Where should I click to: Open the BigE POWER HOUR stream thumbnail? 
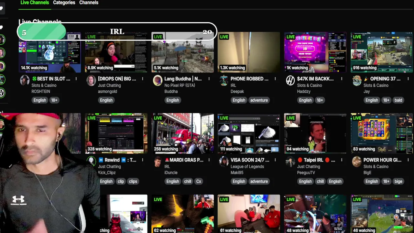tap(382, 133)
